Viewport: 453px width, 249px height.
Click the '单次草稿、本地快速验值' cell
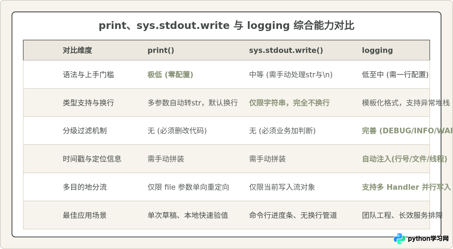[188, 215]
